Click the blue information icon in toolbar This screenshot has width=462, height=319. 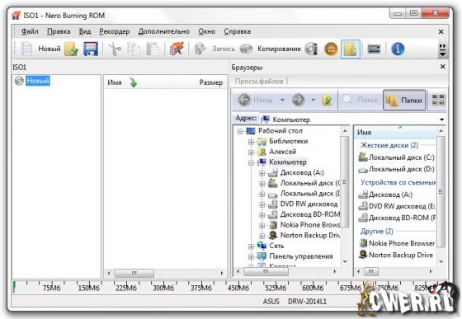[398, 49]
